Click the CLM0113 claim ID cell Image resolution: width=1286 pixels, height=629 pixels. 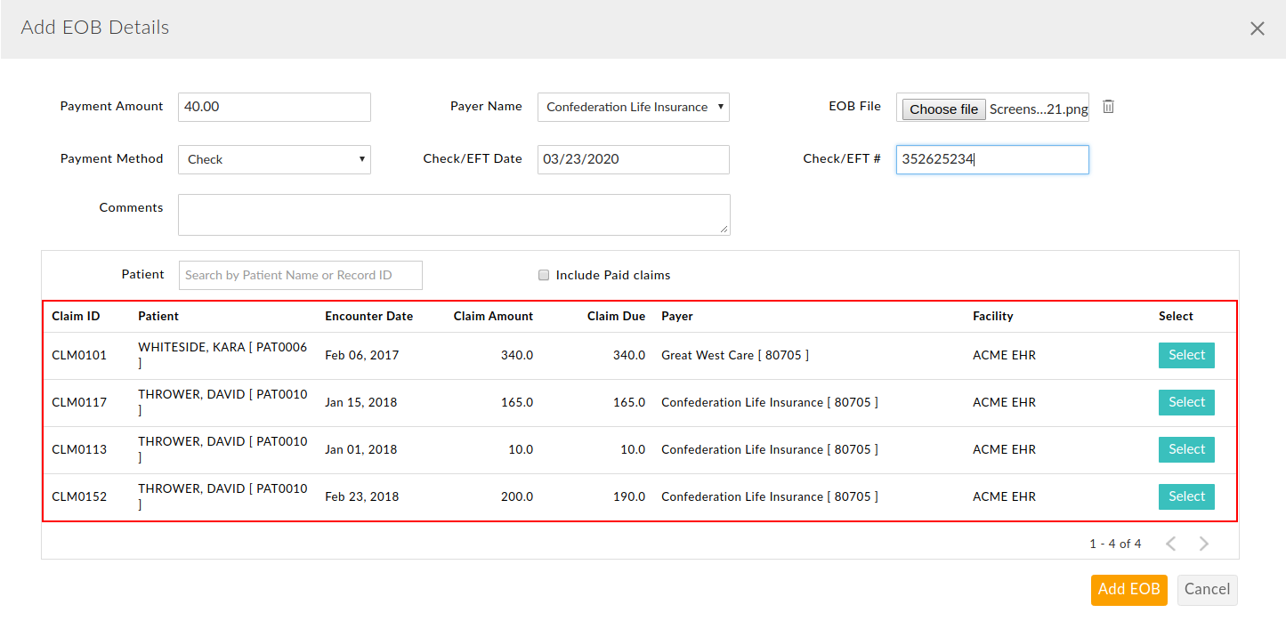coord(79,449)
